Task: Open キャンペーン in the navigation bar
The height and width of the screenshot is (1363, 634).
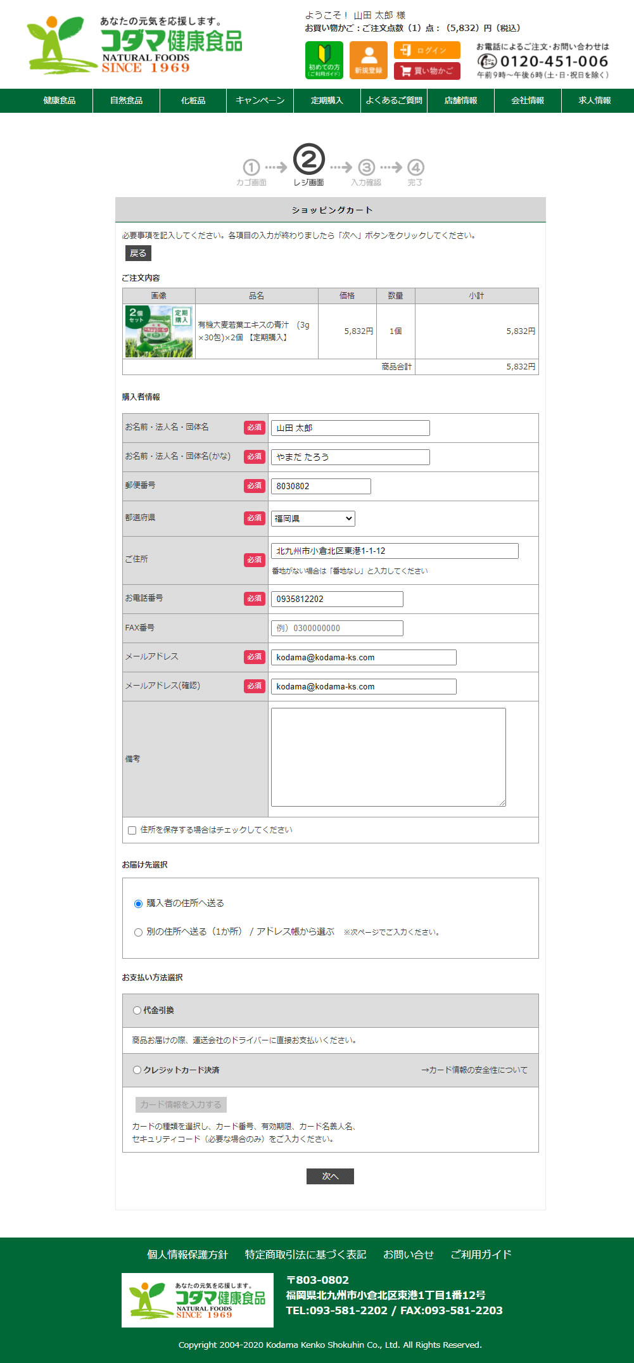Action: click(x=260, y=101)
